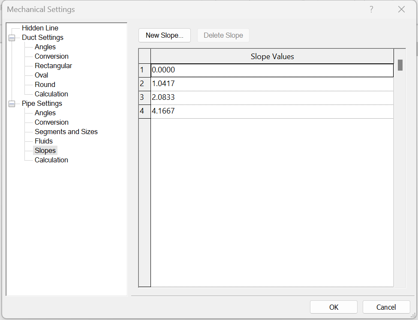Select the Pipe Settings category
The height and width of the screenshot is (320, 418).
tap(42, 103)
